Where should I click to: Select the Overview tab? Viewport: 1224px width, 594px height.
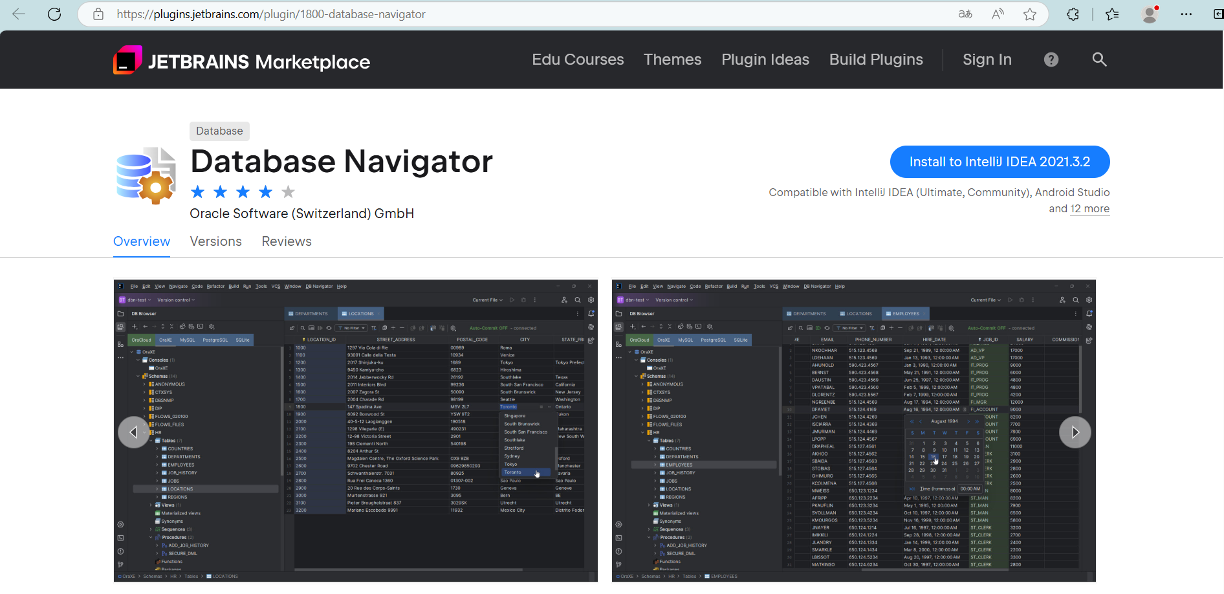142,241
